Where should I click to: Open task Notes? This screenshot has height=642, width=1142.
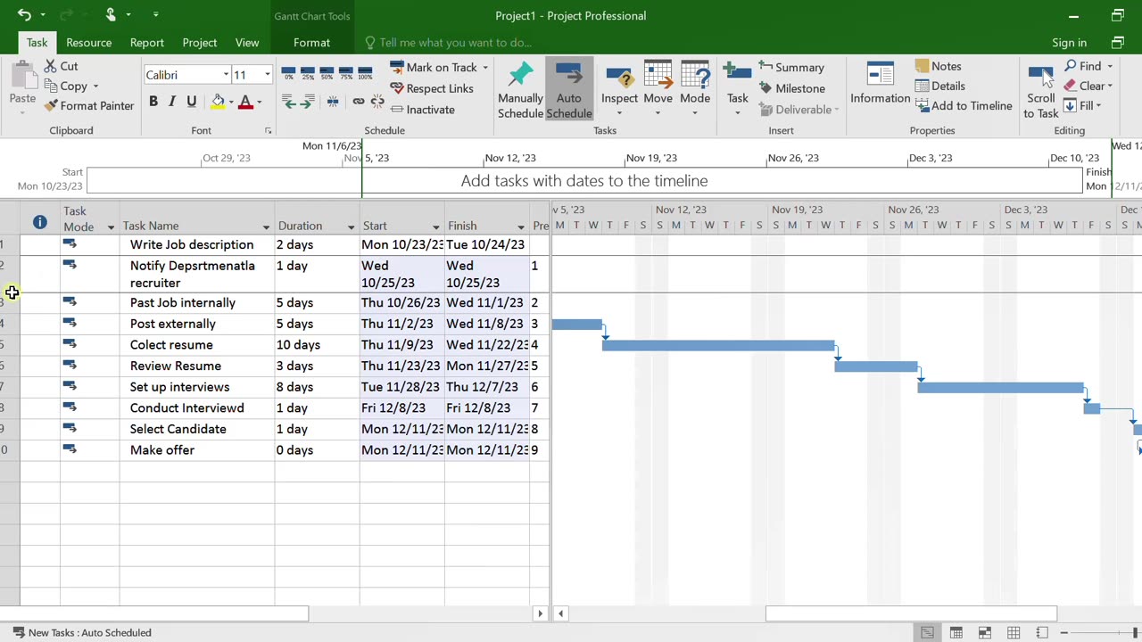[x=938, y=66]
